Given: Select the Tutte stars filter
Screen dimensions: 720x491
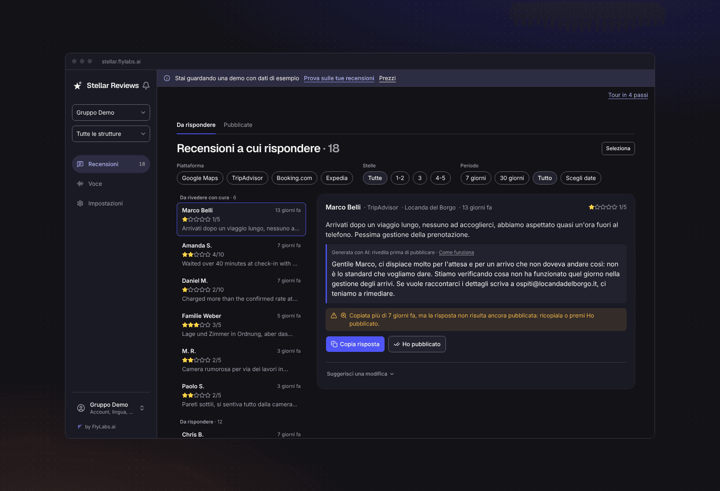Looking at the screenshot, I should pyautogui.click(x=375, y=178).
